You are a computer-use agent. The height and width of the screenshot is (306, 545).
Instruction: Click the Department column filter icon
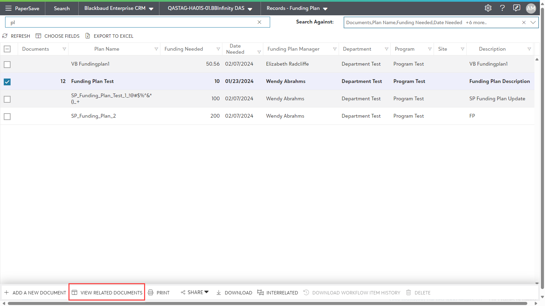point(387,49)
